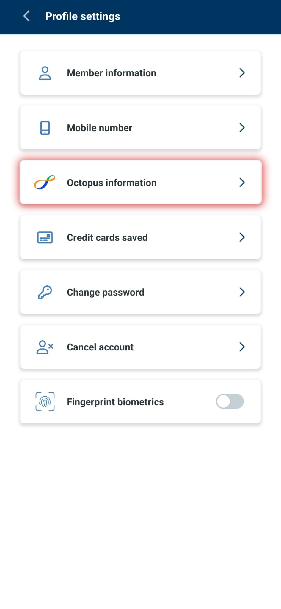Click the fingerprint scan icon
281x609 pixels.
(x=45, y=402)
